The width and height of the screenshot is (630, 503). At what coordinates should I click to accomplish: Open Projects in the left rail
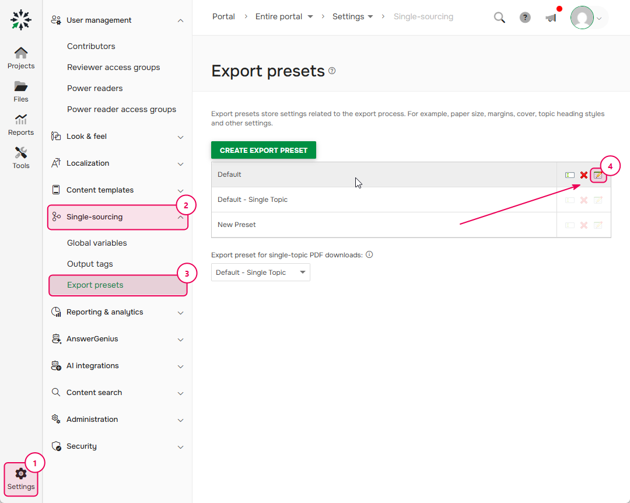(21, 58)
